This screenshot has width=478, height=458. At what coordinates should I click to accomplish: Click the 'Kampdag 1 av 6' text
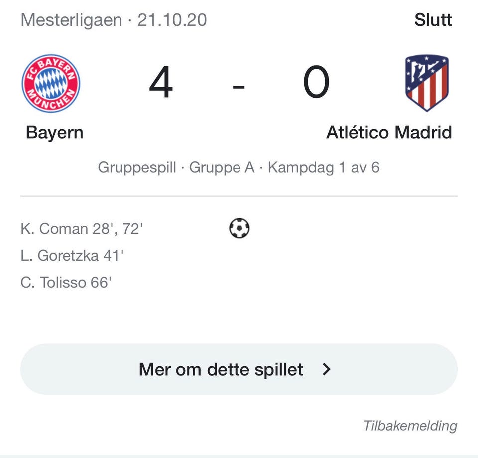tap(324, 167)
